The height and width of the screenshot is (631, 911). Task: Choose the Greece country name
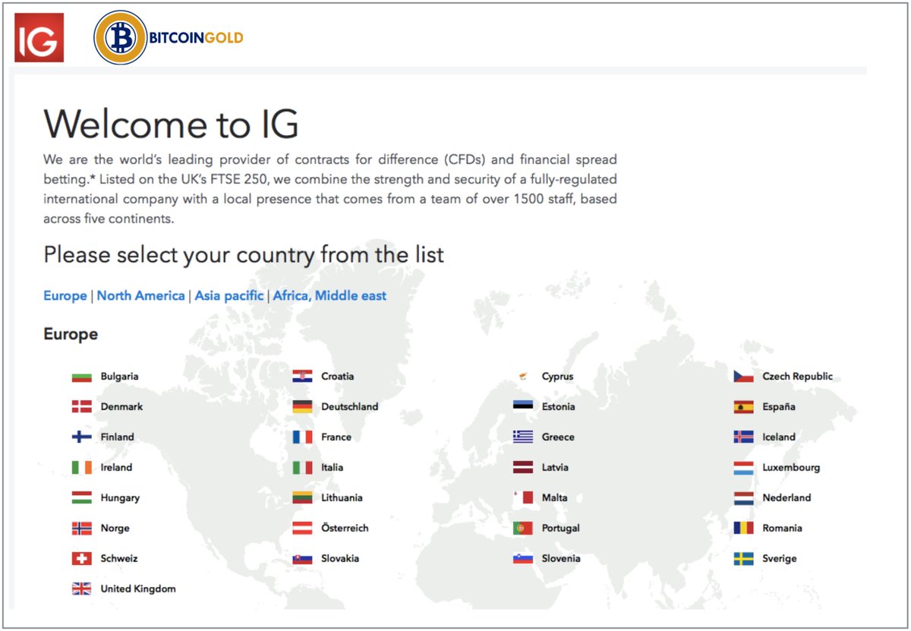[558, 437]
